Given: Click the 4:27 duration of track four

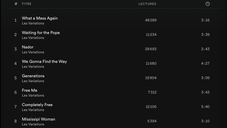Looking at the screenshot, I should 205,63.
